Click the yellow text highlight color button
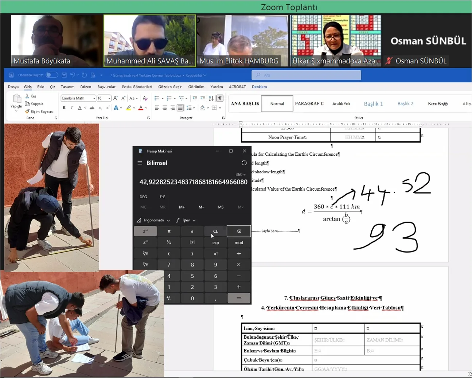 tap(128, 108)
